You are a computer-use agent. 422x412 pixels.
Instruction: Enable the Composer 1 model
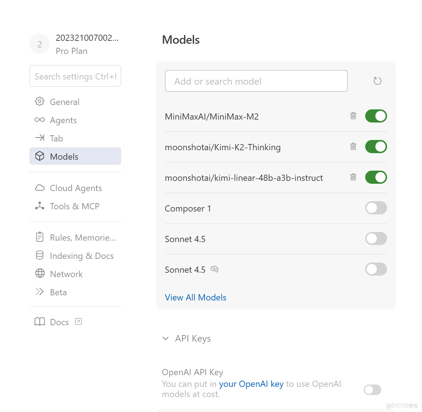[x=376, y=208]
